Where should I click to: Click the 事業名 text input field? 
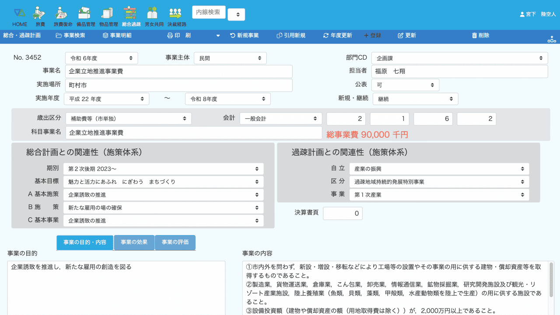(x=178, y=71)
